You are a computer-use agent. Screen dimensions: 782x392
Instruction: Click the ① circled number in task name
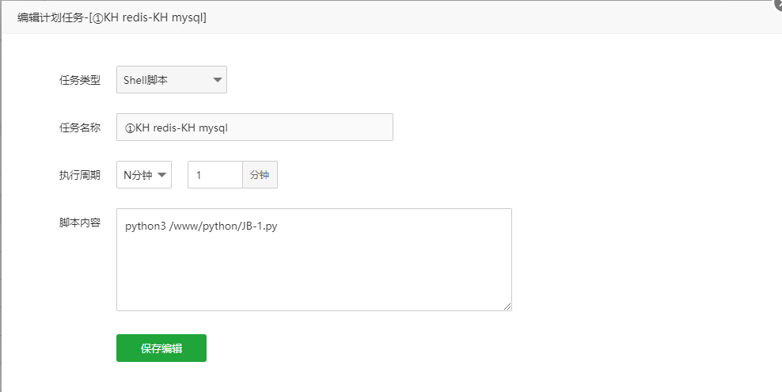tap(130, 128)
